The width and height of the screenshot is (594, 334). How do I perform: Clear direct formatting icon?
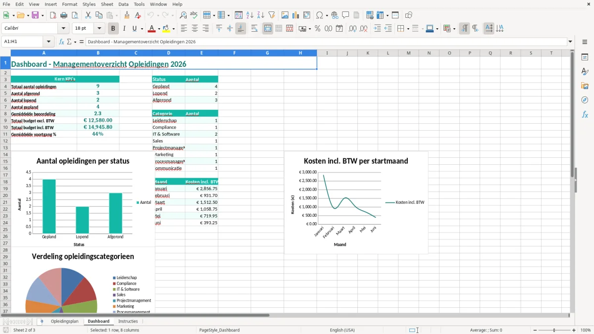click(138, 15)
